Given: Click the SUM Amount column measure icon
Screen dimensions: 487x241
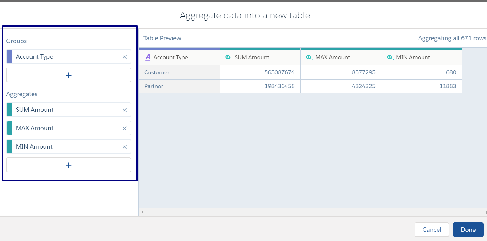Looking at the screenshot, I should click(x=228, y=57).
